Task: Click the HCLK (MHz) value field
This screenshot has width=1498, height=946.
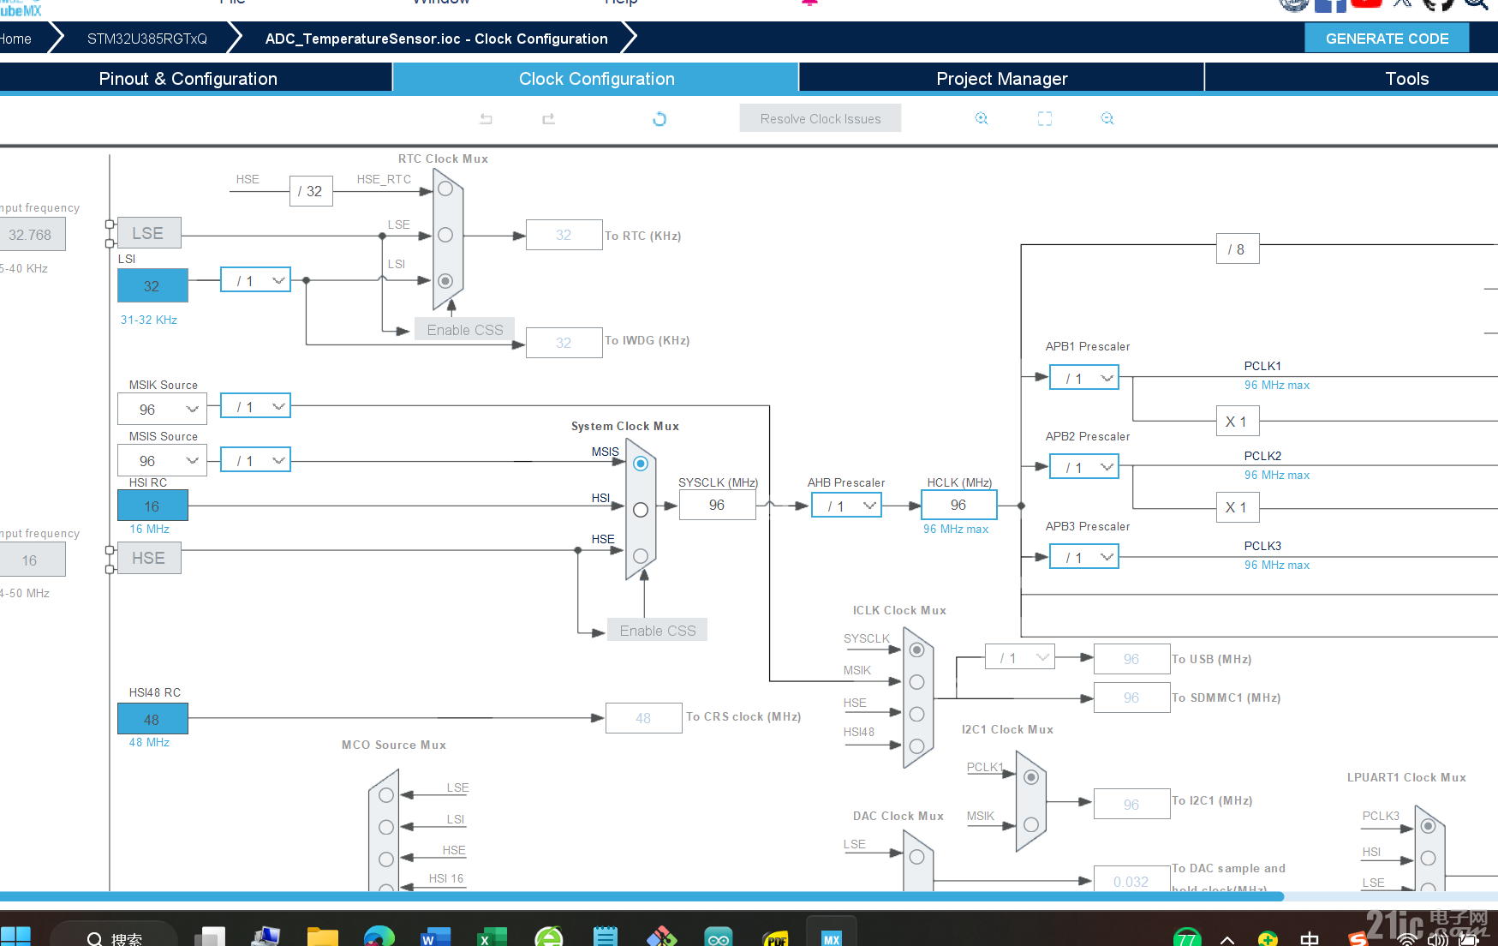Action: coord(958,505)
